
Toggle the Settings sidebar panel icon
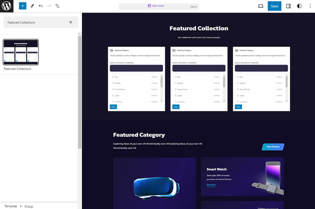click(288, 6)
